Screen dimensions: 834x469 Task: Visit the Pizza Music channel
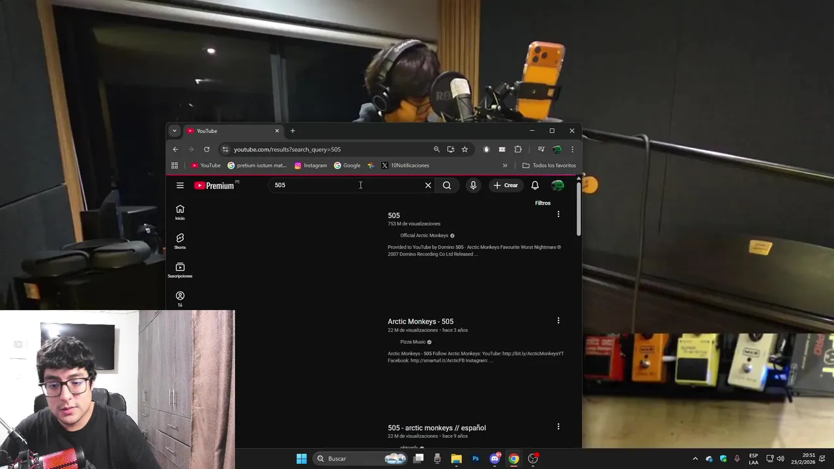coord(412,342)
